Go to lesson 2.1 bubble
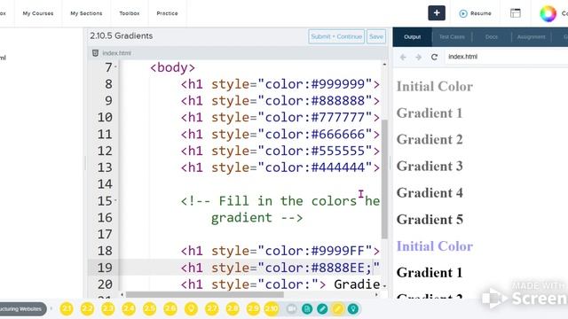 (x=67, y=309)
